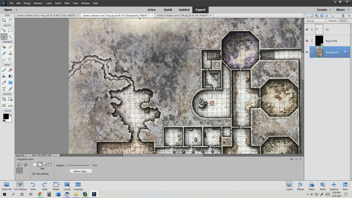Click the Refine Edge button
This screenshot has height=198, width=352.
(81, 171)
